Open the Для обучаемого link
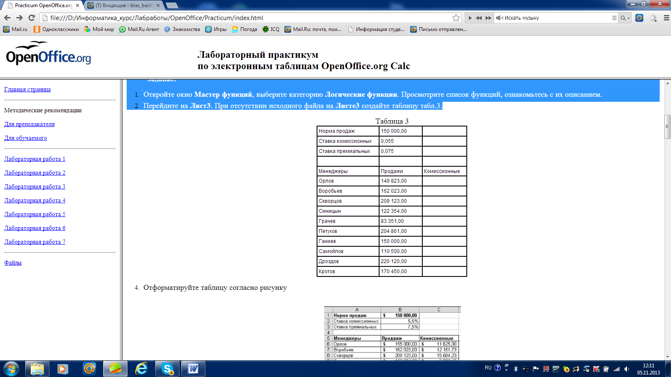This screenshot has height=377, width=671. coord(26,138)
